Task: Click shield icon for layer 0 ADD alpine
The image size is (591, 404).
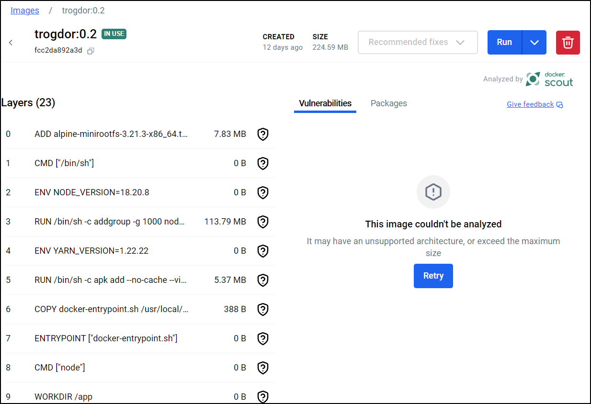Action: (x=262, y=134)
